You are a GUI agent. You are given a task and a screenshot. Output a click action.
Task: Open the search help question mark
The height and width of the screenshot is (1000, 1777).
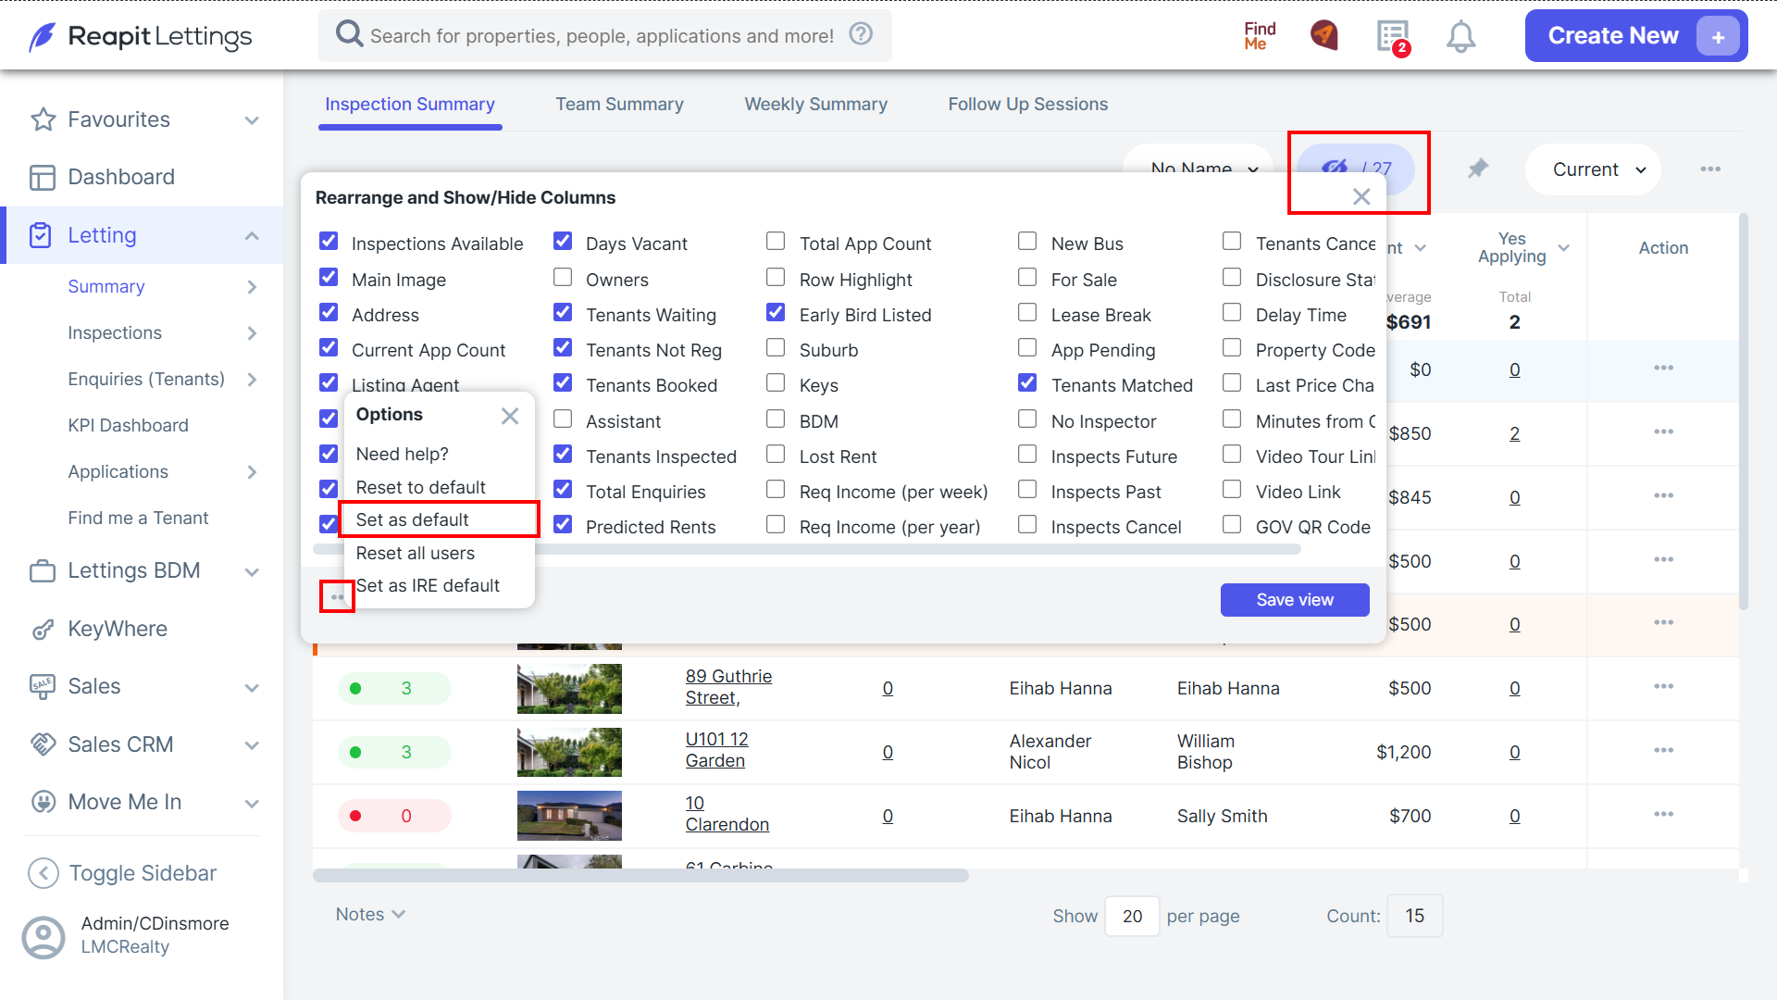coord(861,34)
